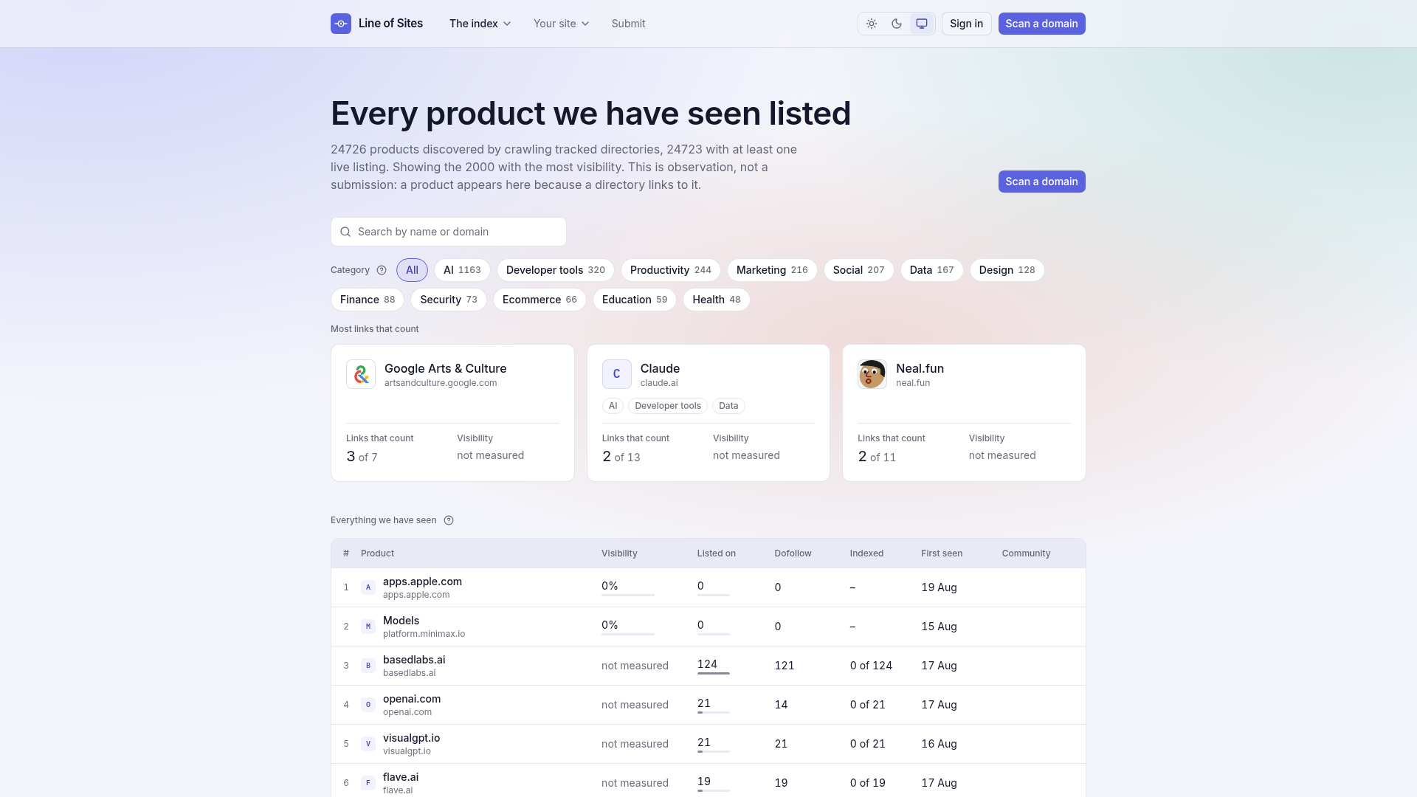Click Community column header
Screen dimensions: 1417x797
[x=1026, y=553]
